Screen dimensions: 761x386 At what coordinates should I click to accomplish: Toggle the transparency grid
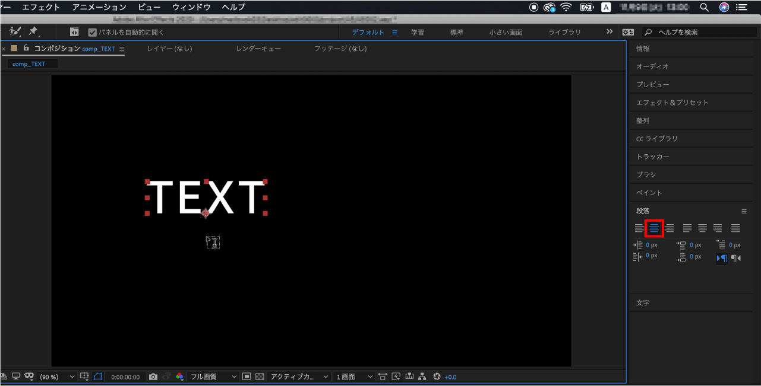(x=260, y=377)
